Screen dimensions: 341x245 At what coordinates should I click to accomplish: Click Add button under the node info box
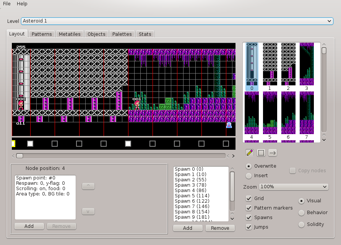click(29, 226)
